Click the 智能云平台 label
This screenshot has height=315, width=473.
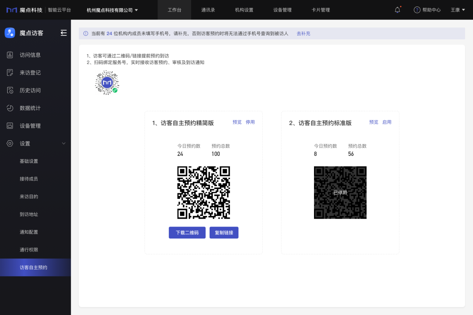click(x=60, y=10)
